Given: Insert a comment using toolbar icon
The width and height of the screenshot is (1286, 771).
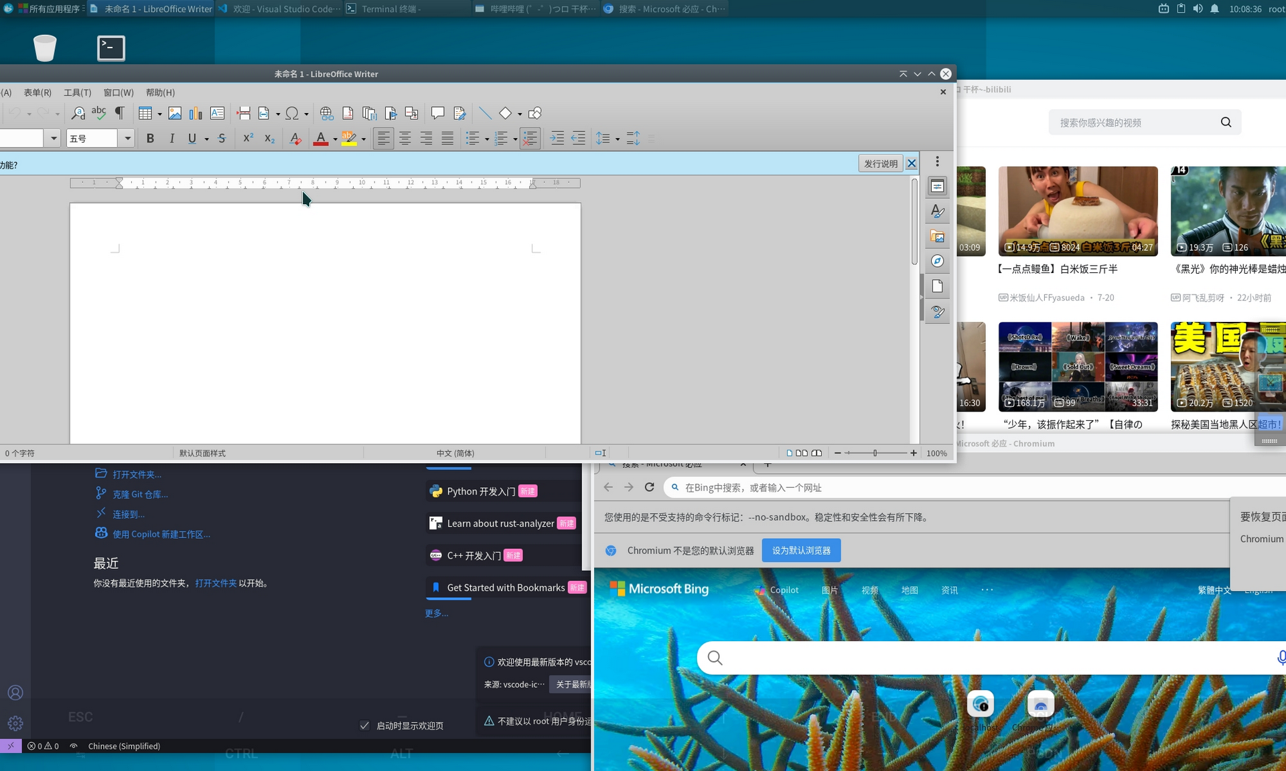Looking at the screenshot, I should pyautogui.click(x=437, y=113).
